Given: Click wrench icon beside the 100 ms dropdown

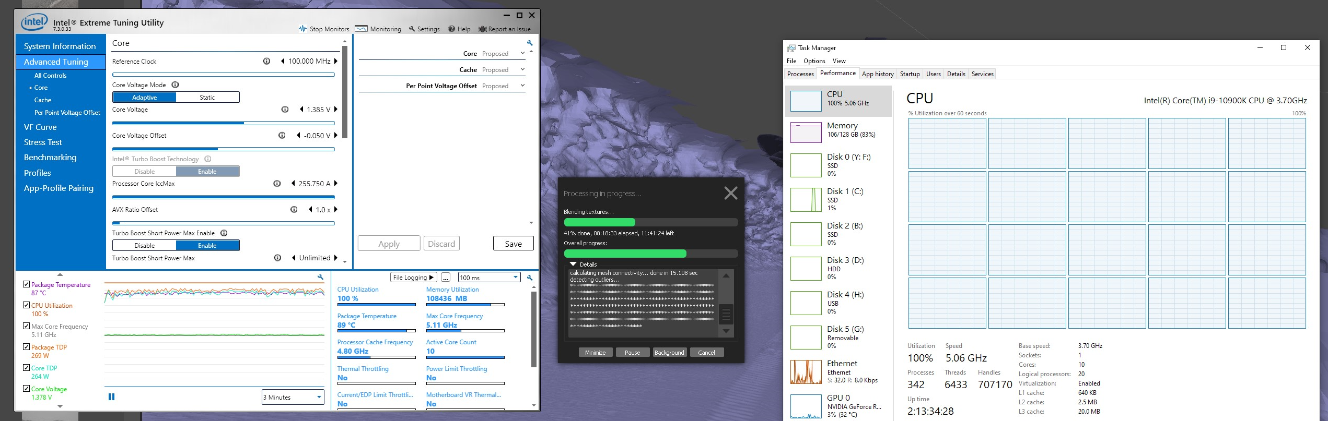Looking at the screenshot, I should pyautogui.click(x=530, y=278).
